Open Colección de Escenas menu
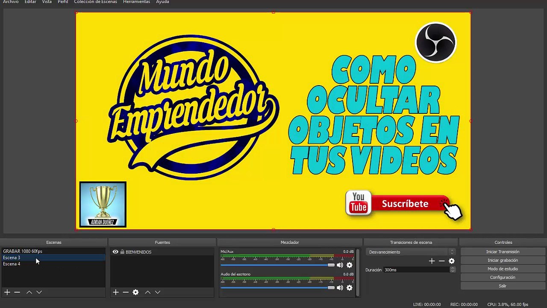547x308 pixels. (x=95, y=2)
